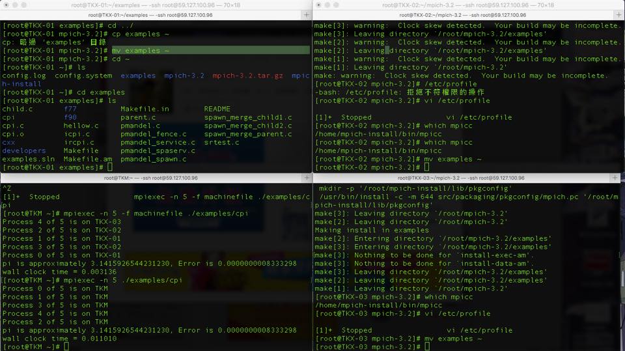This screenshot has height=351, width=625.
Task: Click 'pmandel_spawn.c' in the examples listing
Action: (x=154, y=159)
